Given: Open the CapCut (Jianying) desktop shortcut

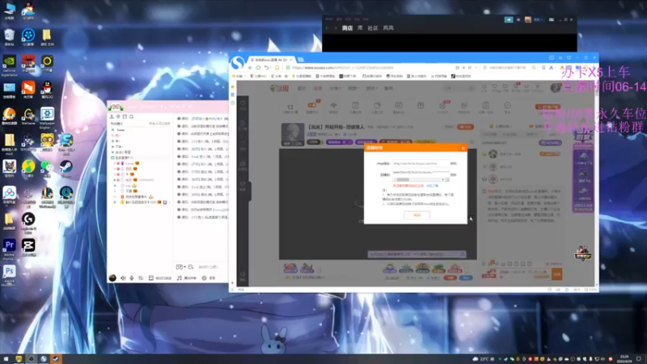Looking at the screenshot, I should [28, 248].
